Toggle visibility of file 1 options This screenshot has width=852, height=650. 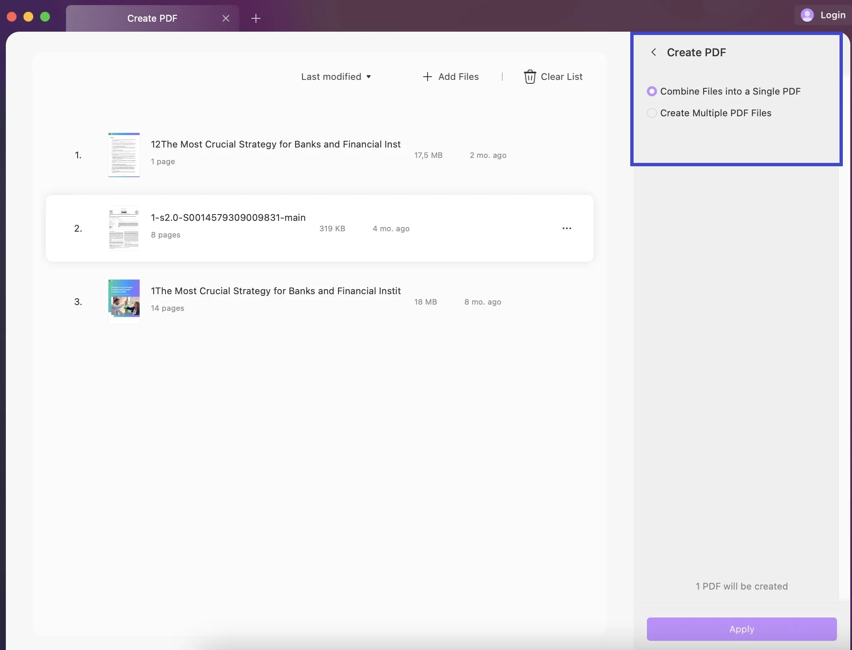pyautogui.click(x=566, y=154)
